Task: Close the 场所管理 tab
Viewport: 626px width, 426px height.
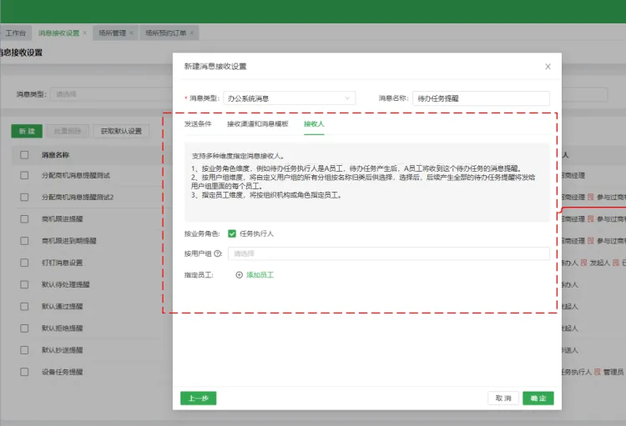Action: click(131, 33)
